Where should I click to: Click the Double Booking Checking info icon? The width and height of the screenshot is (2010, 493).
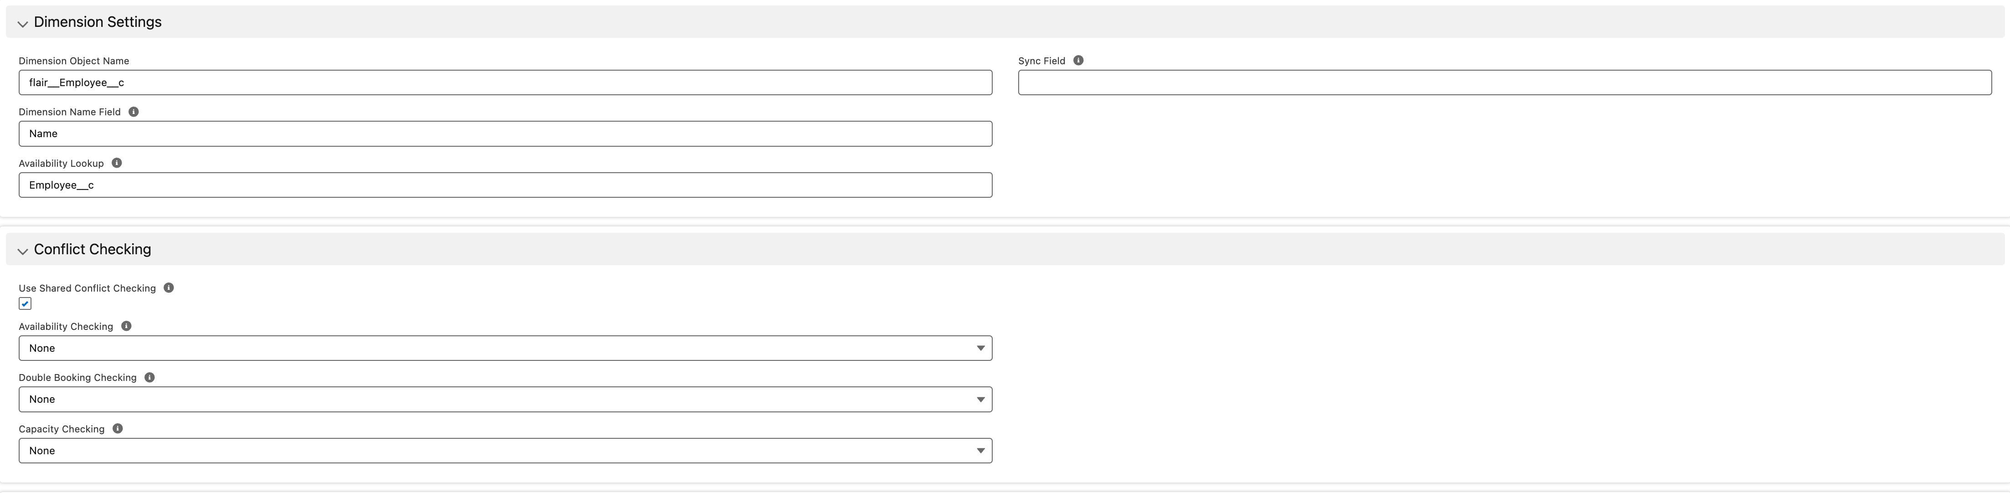click(x=150, y=378)
